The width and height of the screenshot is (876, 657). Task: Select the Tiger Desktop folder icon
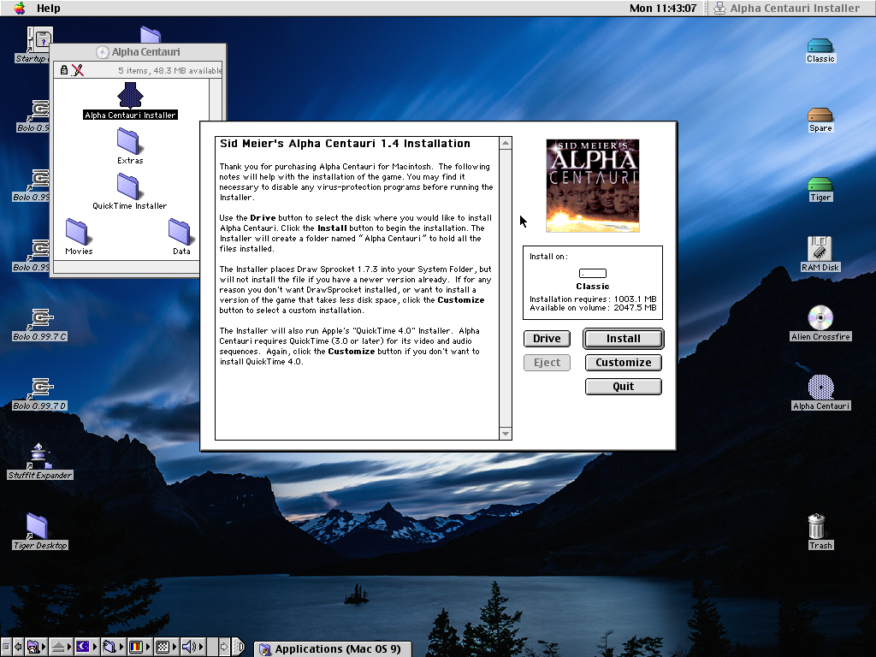coord(37,526)
